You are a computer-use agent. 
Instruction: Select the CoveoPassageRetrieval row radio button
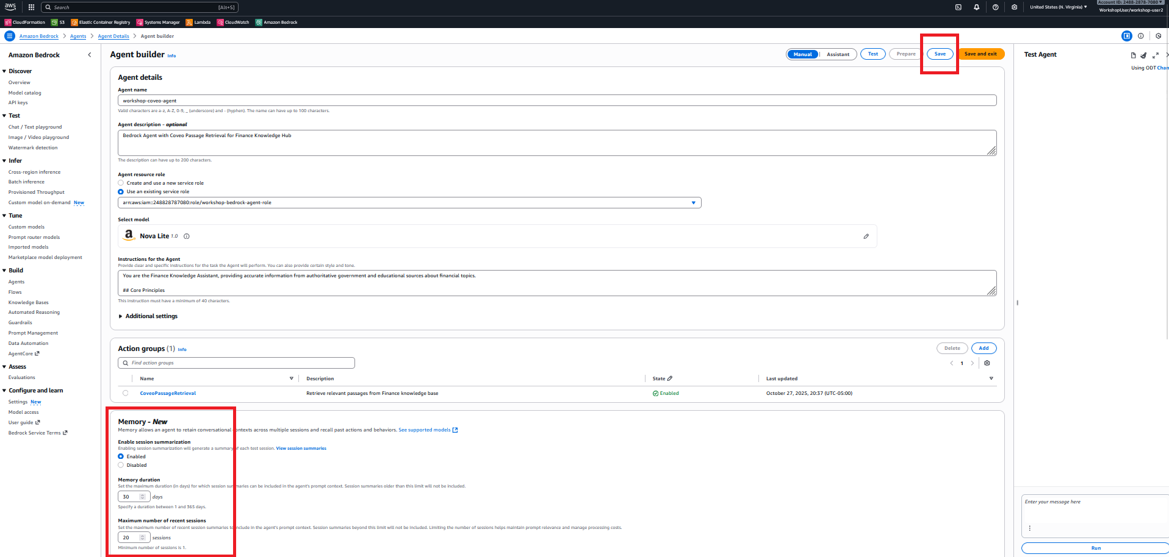pos(126,393)
